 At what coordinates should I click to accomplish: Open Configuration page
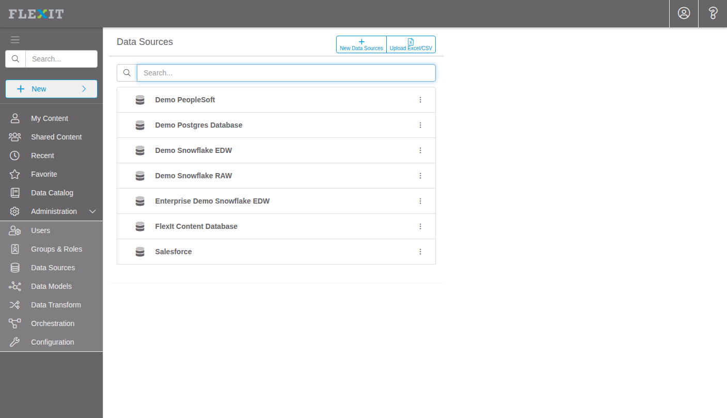click(x=51, y=342)
